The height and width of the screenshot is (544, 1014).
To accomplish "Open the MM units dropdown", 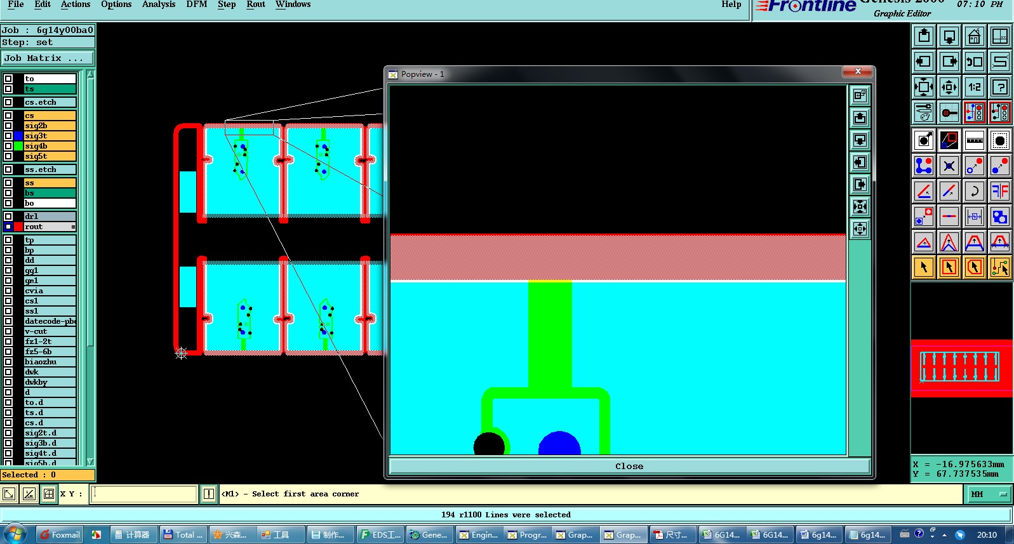I will click(989, 494).
